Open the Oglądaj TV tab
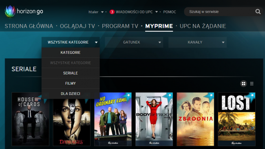This screenshot has height=149, width=265. click(77, 26)
